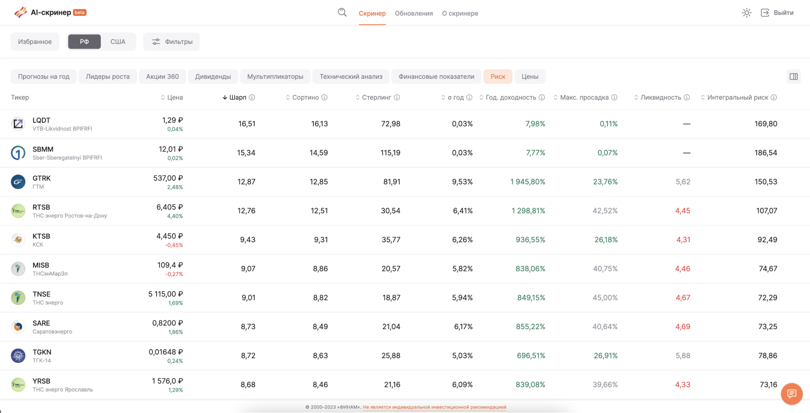Open the search magnifier icon
The height and width of the screenshot is (413, 810).
click(x=342, y=13)
